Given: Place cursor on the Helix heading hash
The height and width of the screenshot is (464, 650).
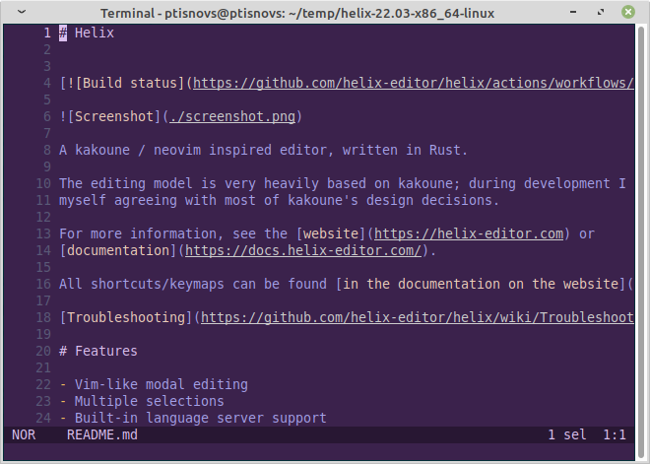Looking at the screenshot, I should (63, 33).
